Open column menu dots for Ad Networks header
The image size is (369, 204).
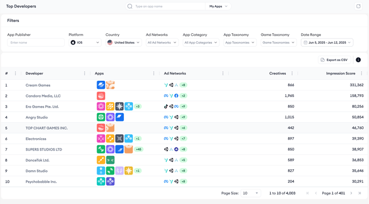223,73
